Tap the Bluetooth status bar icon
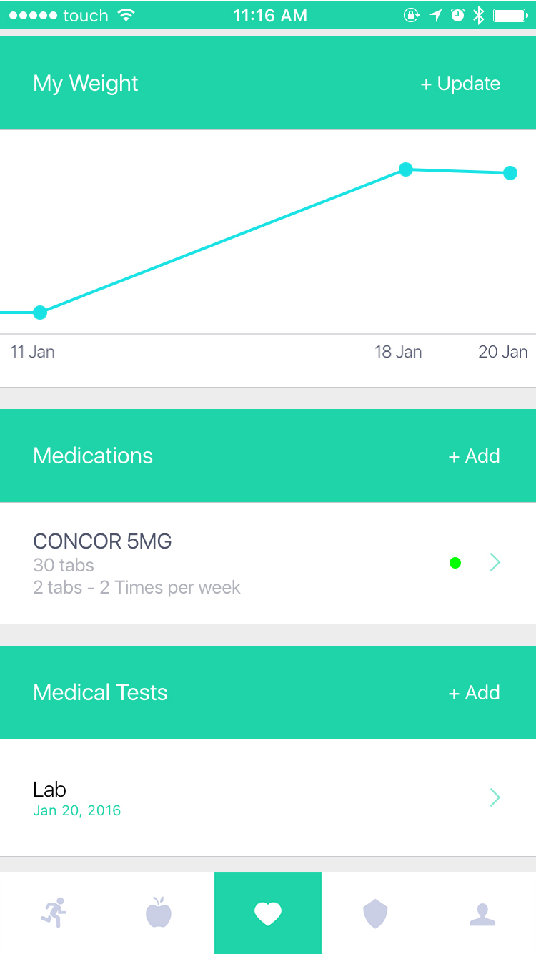Screen dimensions: 536x954 tap(479, 15)
